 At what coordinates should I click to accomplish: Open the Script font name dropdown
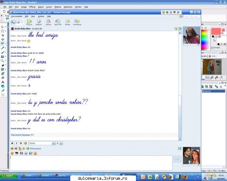tap(54, 143)
